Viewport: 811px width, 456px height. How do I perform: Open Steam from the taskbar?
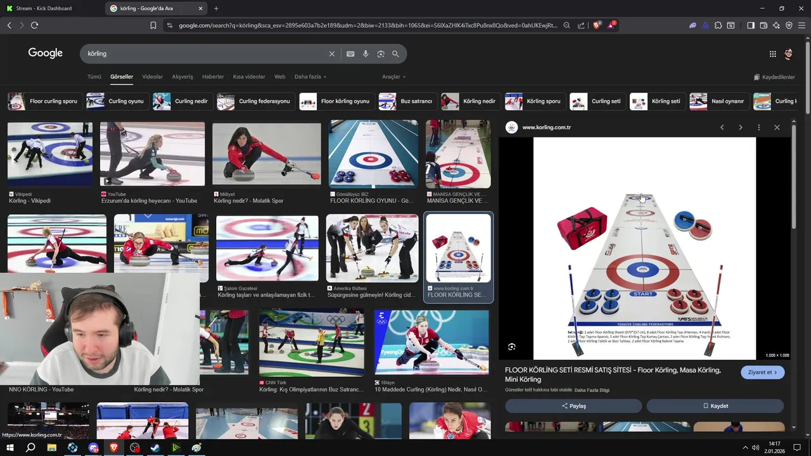(x=155, y=448)
